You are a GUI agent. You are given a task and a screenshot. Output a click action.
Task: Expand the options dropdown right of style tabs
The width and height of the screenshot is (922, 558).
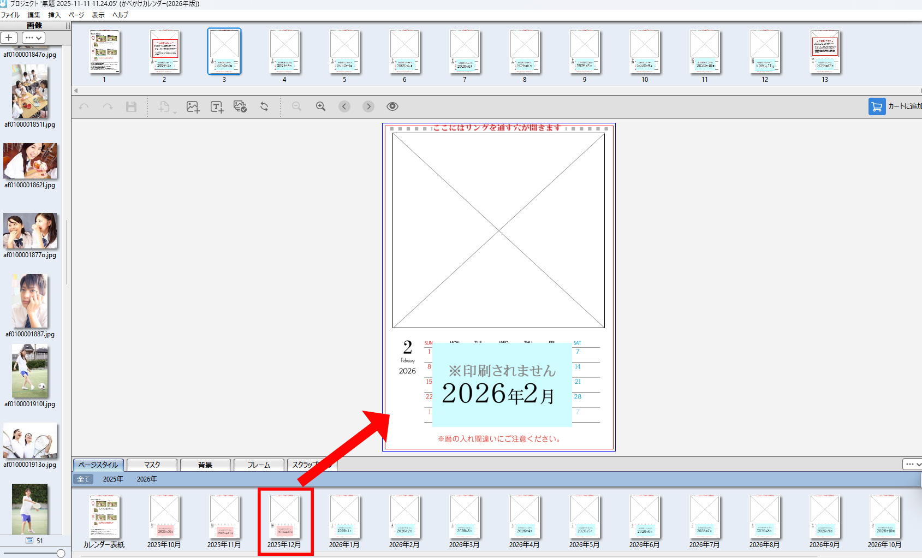pos(912,464)
